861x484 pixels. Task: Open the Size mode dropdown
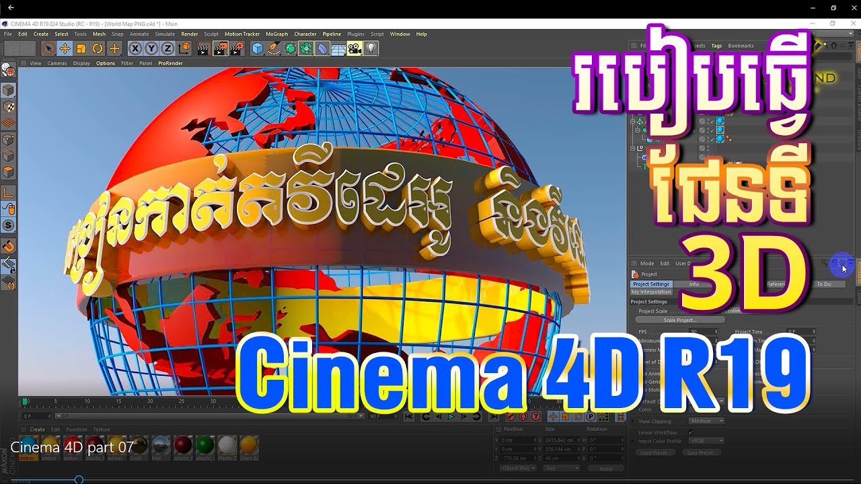tap(562, 468)
